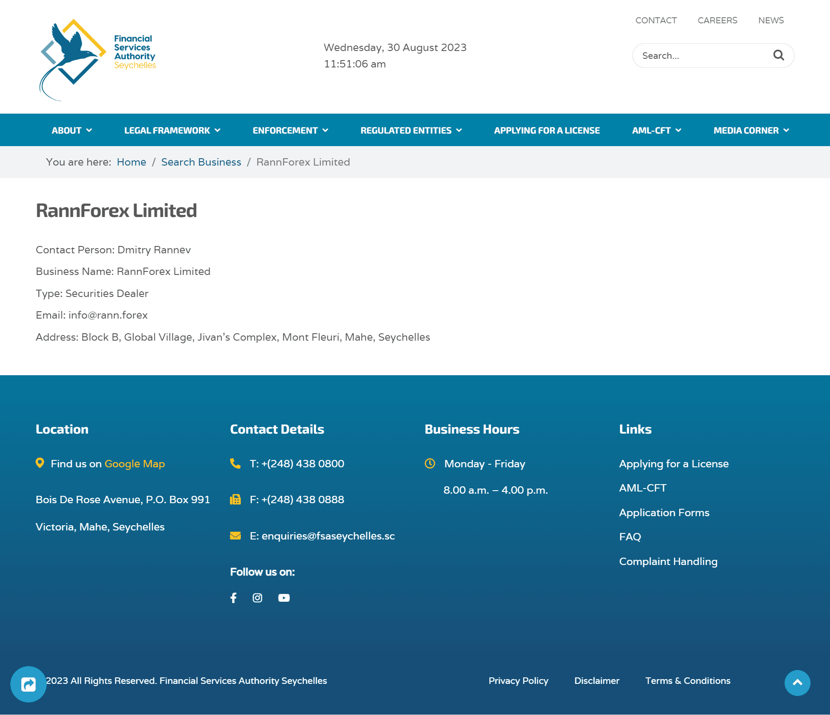Click Bois De Rose Avenue address text
This screenshot has width=830, height=715.
tap(123, 500)
